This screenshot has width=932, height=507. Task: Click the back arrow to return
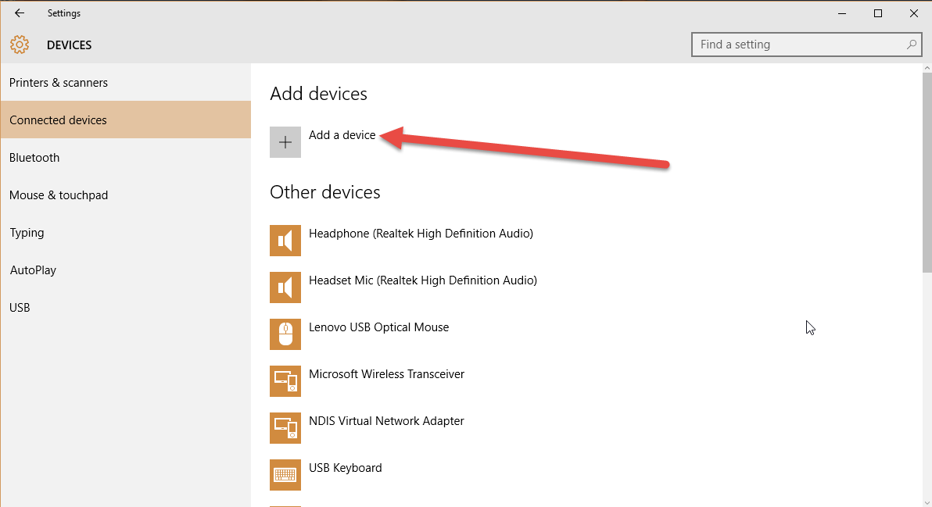19,12
